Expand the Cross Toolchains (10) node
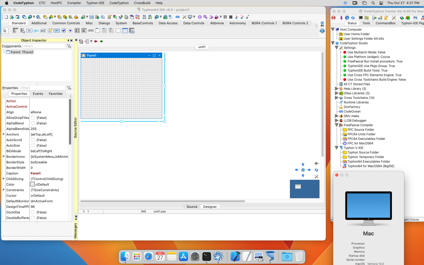Screen dimensions: 424x265 336,98
